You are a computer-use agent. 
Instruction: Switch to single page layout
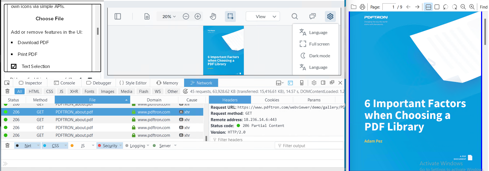tap(437, 7)
